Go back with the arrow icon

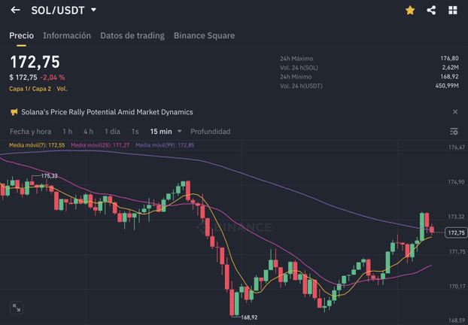point(15,11)
